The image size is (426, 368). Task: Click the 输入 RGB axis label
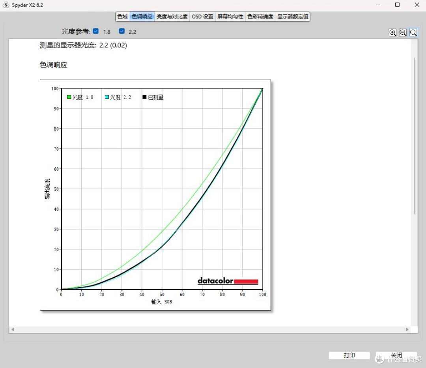(x=162, y=302)
